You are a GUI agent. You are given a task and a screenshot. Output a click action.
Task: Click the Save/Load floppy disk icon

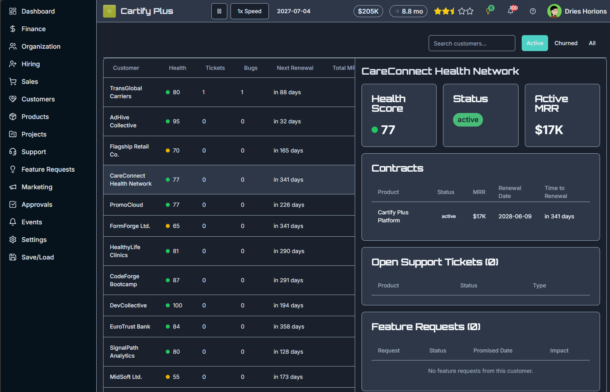13,257
